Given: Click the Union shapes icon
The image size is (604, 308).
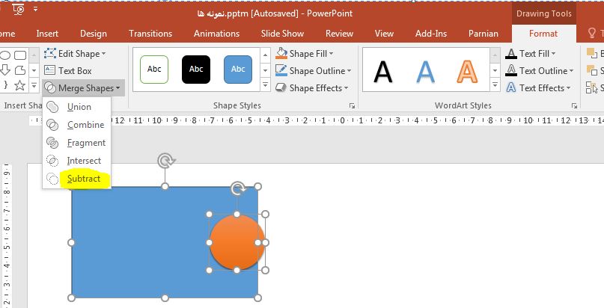Looking at the screenshot, I should pyautogui.click(x=52, y=107).
